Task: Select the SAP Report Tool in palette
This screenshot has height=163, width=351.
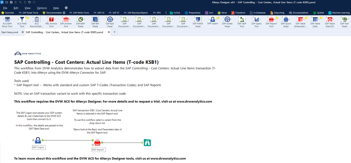Action: click(271, 22)
